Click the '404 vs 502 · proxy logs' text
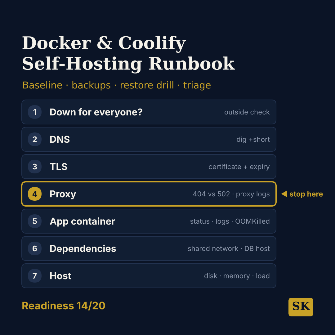The width and height of the screenshot is (335, 335). pos(231,194)
